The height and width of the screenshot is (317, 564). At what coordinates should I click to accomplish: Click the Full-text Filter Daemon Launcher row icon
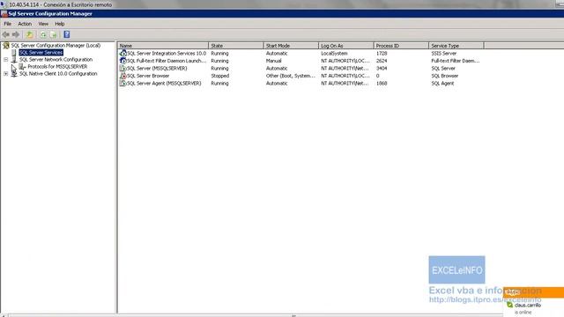[123, 61]
